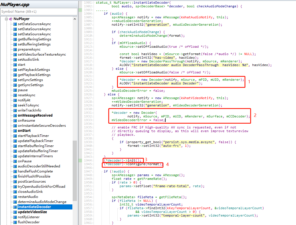This screenshot has height=225, width=296.
Task: Click icon beside setAudioSink
Action: (15, 60)
